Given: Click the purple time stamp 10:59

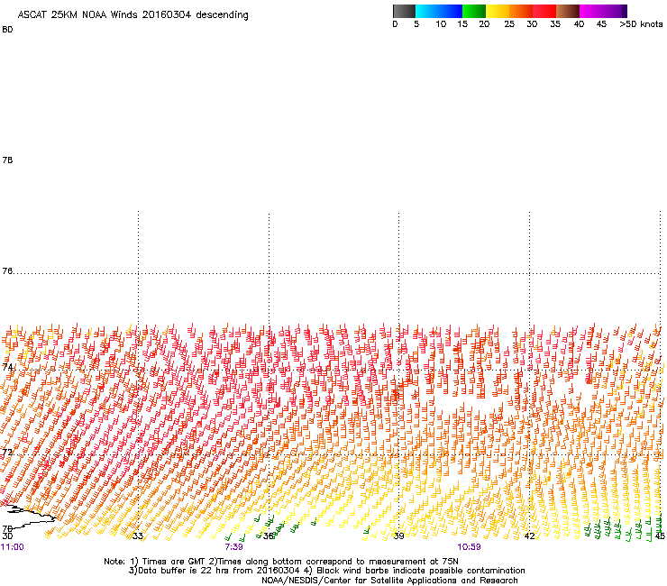Looking at the screenshot, I should (x=469, y=547).
